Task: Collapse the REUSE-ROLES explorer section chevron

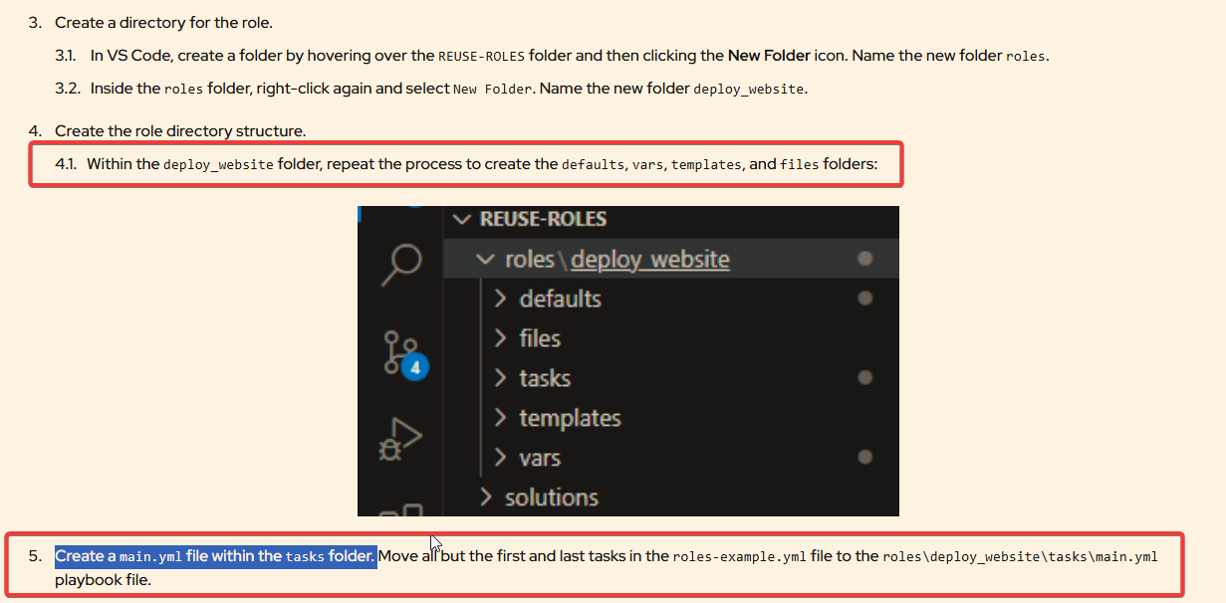Action: click(461, 219)
